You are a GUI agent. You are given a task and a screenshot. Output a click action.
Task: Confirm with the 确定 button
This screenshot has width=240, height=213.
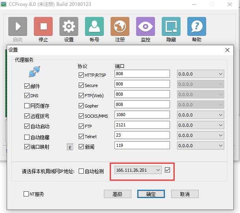(151, 194)
